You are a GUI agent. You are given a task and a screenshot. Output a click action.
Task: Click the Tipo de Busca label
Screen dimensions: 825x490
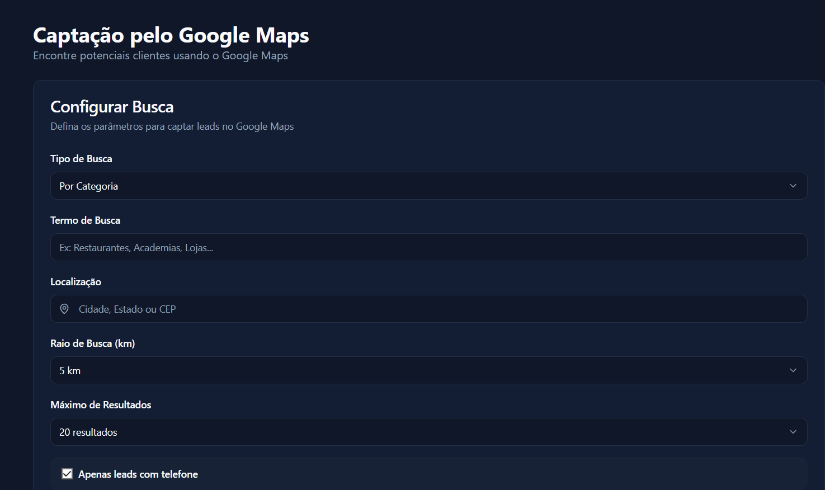(81, 159)
